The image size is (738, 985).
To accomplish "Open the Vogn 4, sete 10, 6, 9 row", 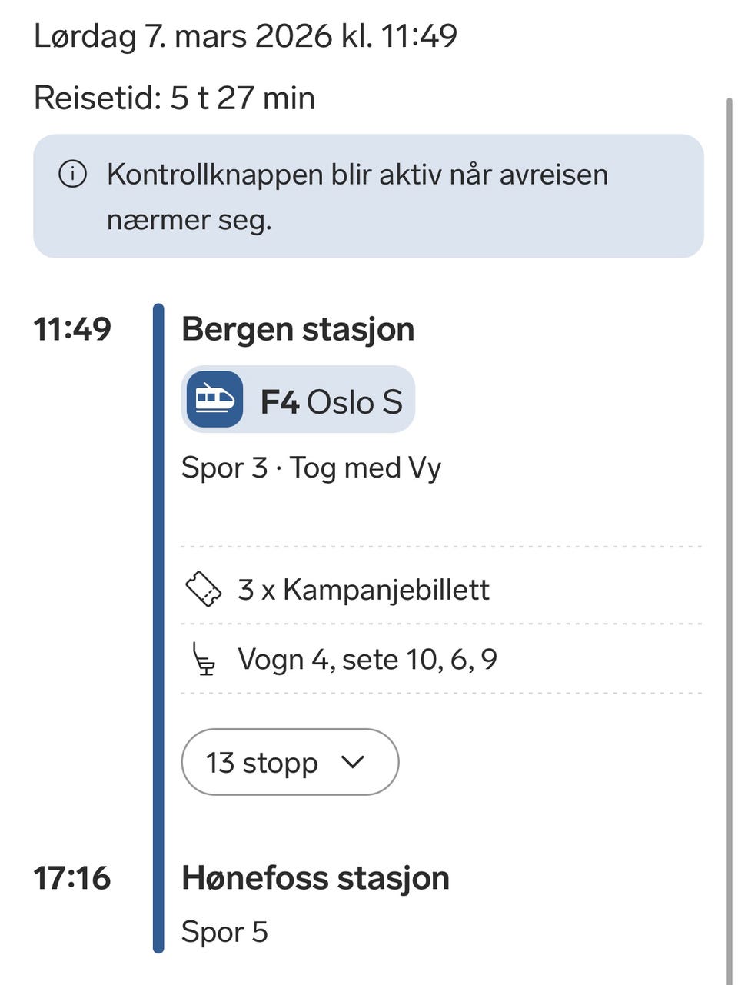I will click(x=367, y=660).
